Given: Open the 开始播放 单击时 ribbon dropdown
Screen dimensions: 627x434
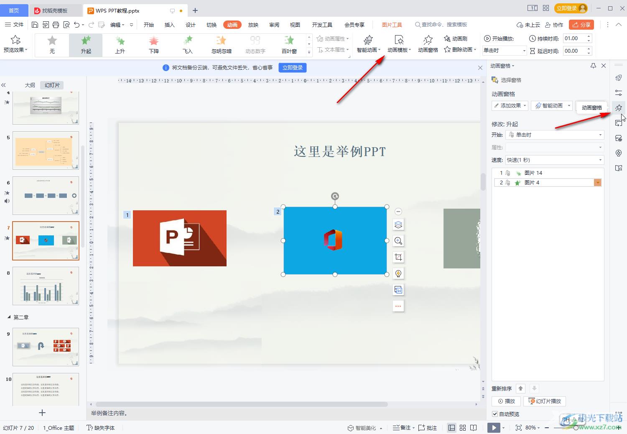Looking at the screenshot, I should point(505,51).
